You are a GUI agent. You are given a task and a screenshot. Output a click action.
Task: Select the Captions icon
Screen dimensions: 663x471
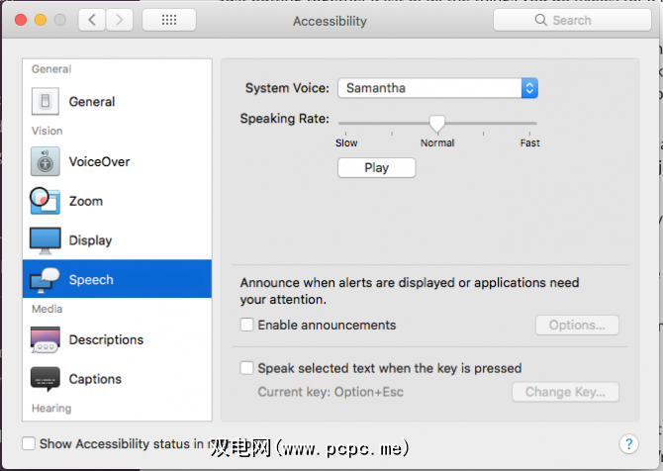(x=45, y=379)
